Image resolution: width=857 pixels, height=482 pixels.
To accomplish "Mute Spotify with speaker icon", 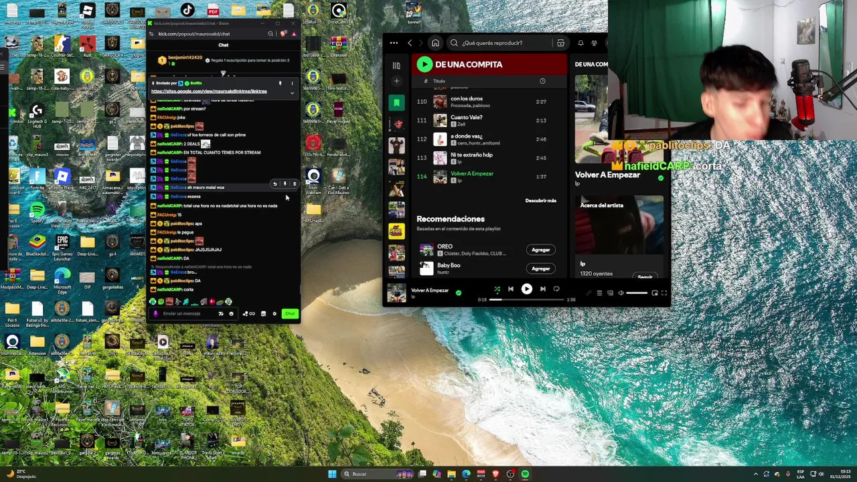I will pos(621,293).
